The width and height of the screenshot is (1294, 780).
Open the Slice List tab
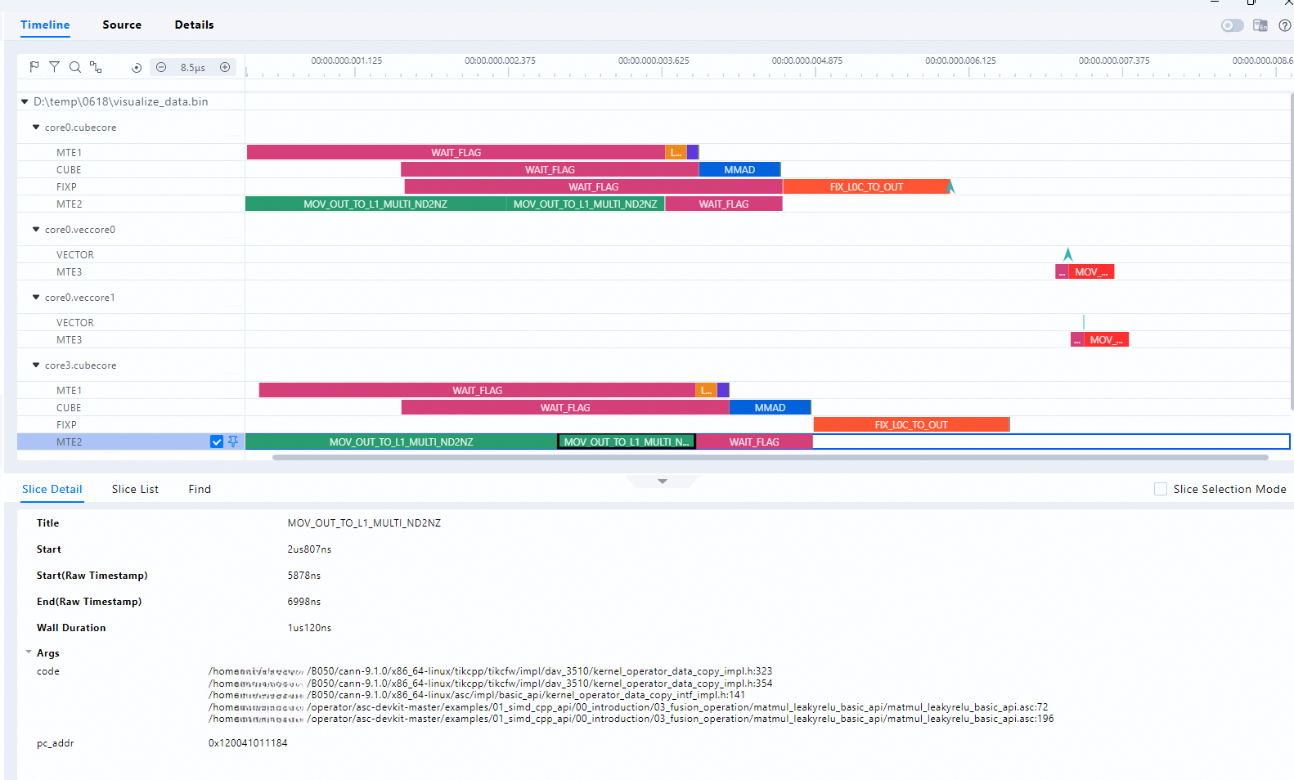point(135,489)
